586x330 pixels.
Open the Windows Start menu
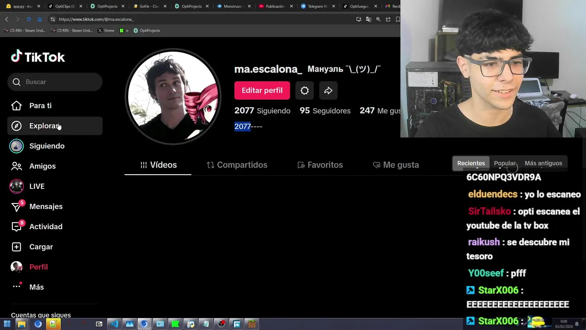tap(7, 324)
